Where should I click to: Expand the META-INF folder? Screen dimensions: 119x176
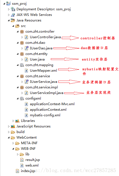click(13, 143)
